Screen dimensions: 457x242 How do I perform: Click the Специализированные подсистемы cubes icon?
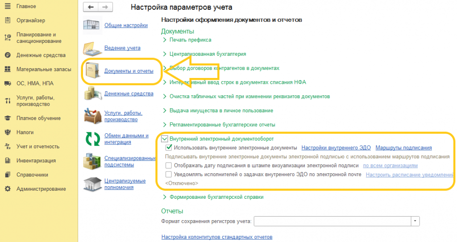pos(92,161)
